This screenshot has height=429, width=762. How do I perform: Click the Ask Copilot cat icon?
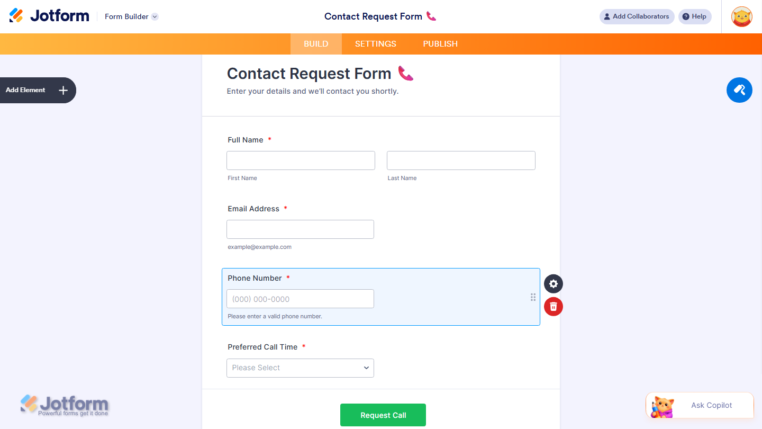661,405
